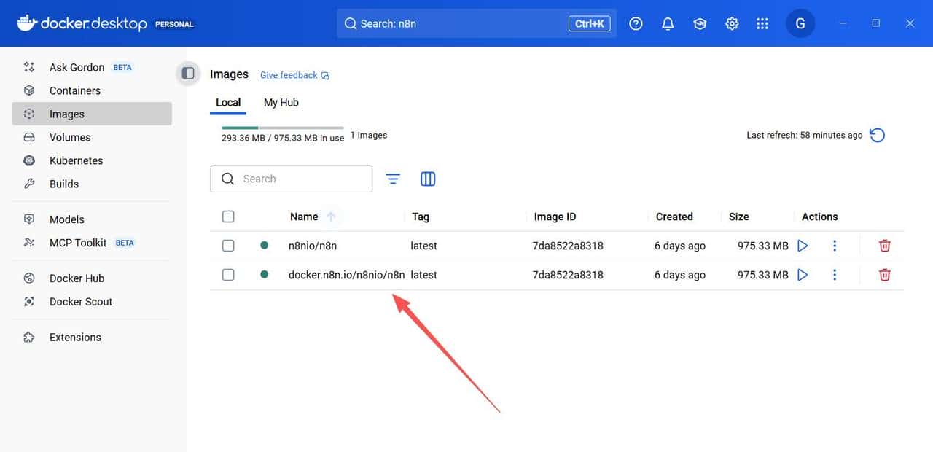The image size is (933, 452).
Task: Open the G user account button
Action: 800,23
